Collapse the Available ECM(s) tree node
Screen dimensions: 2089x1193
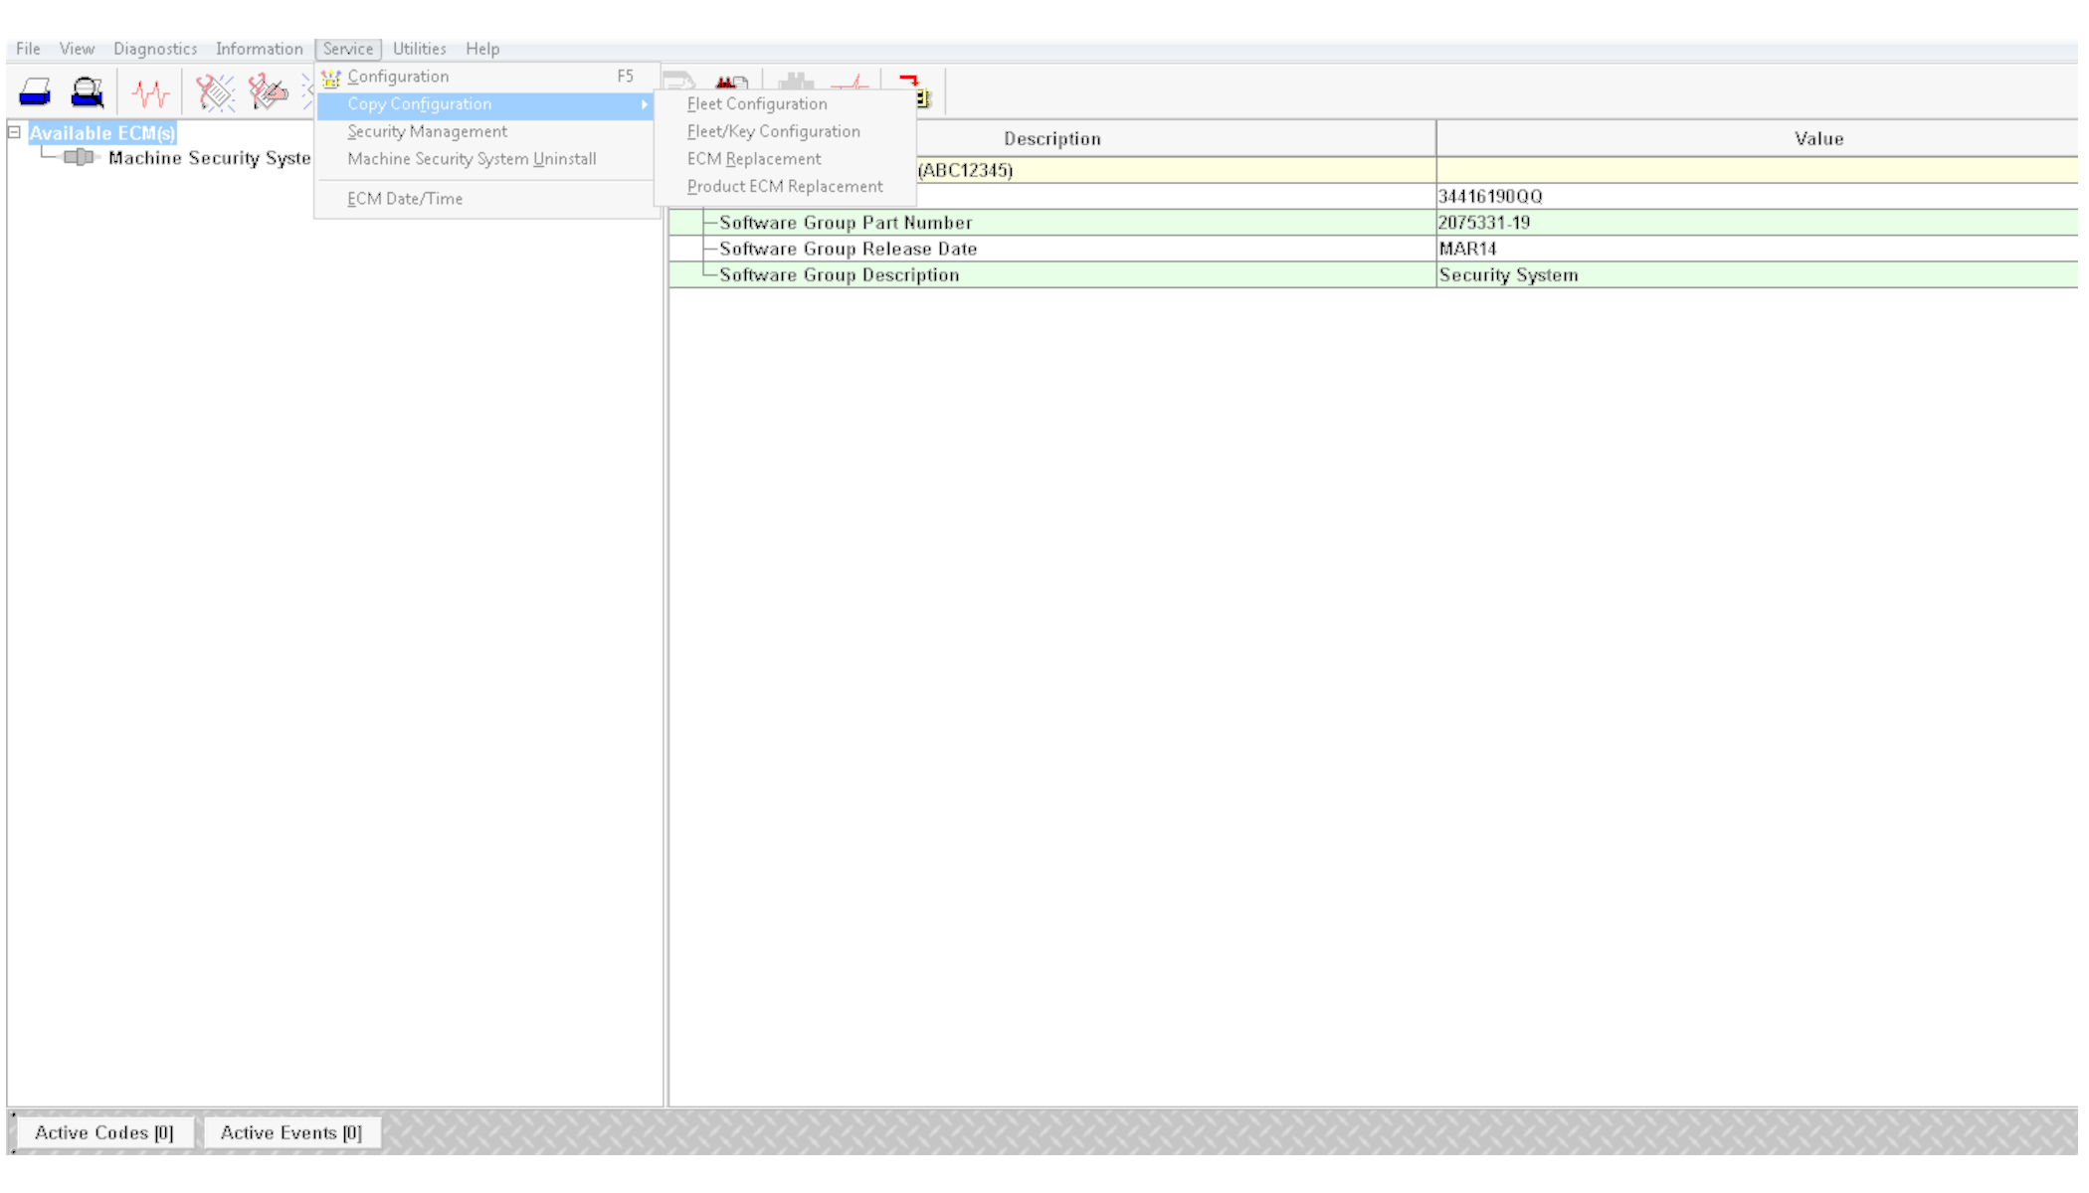coord(15,131)
